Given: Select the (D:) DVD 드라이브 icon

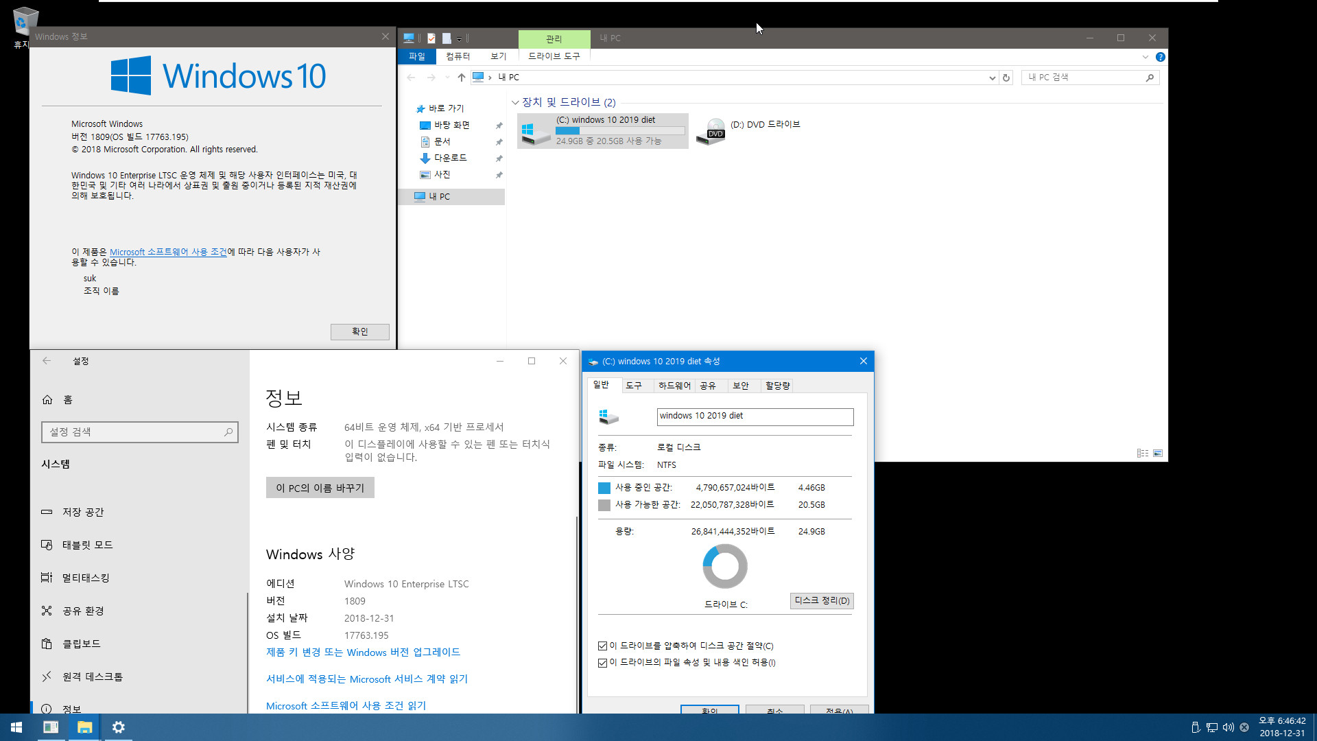Looking at the screenshot, I should (x=711, y=131).
